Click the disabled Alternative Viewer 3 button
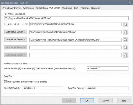Viewport: 133px width, 105px height. coord(16,47)
